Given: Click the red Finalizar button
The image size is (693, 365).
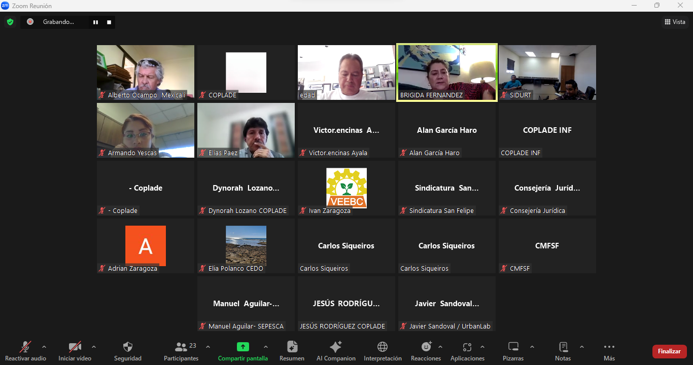Looking at the screenshot, I should pos(669,351).
